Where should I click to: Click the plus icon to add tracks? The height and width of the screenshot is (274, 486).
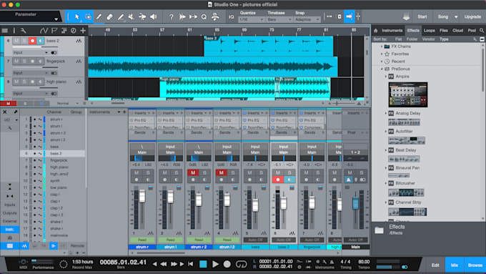click(83, 31)
